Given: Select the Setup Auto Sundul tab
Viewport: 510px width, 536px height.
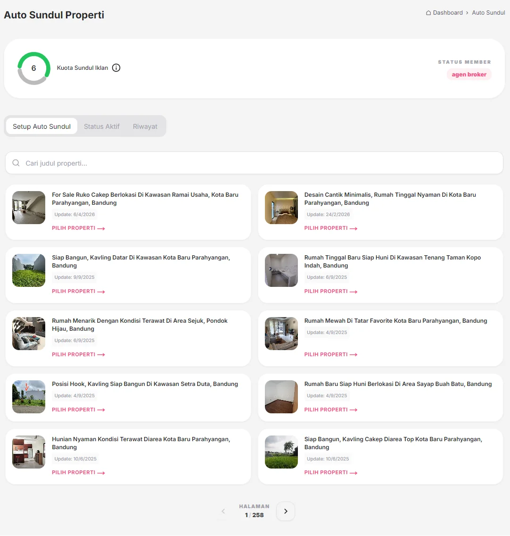Looking at the screenshot, I should (x=41, y=126).
